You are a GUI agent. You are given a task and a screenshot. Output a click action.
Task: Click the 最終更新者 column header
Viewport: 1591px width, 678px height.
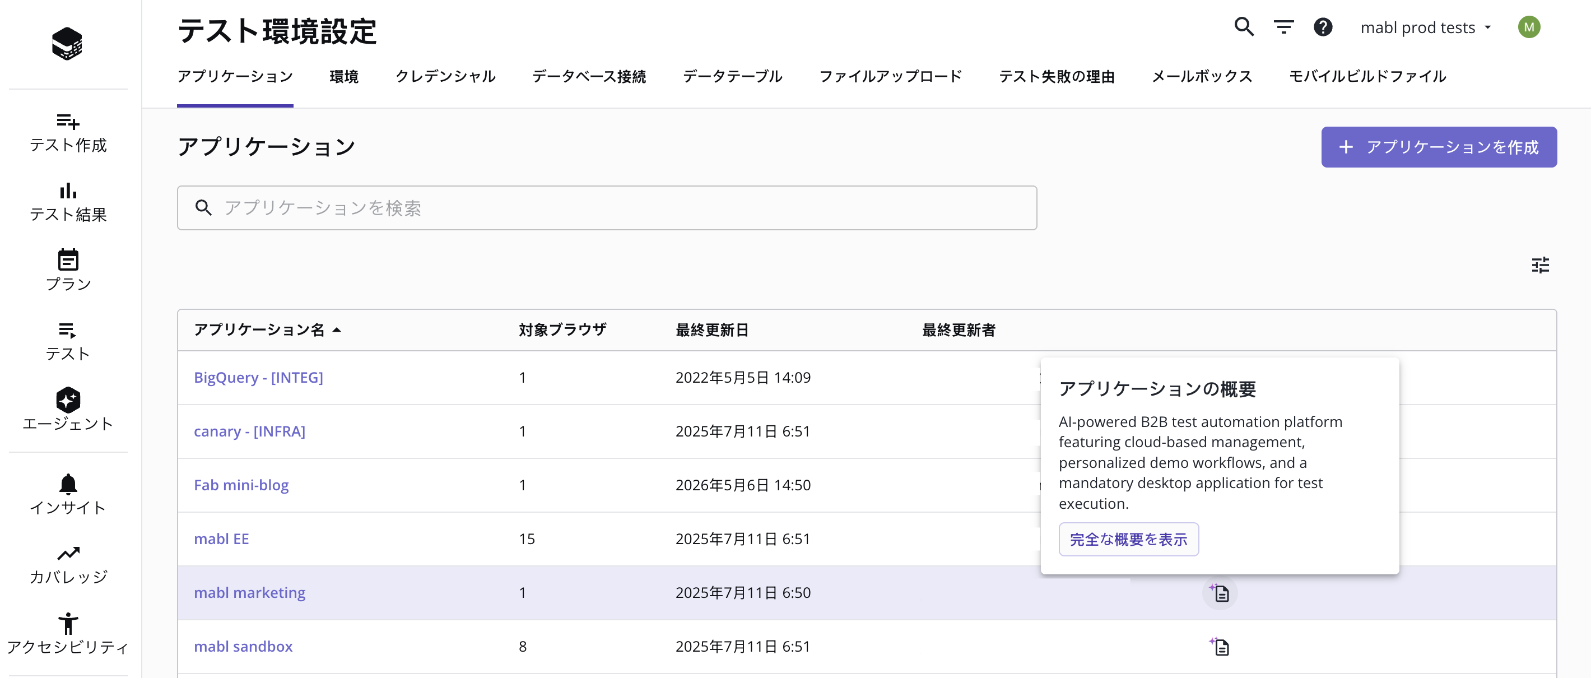coord(959,329)
